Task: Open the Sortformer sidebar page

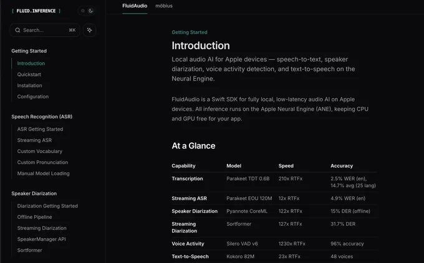Action: coord(30,251)
